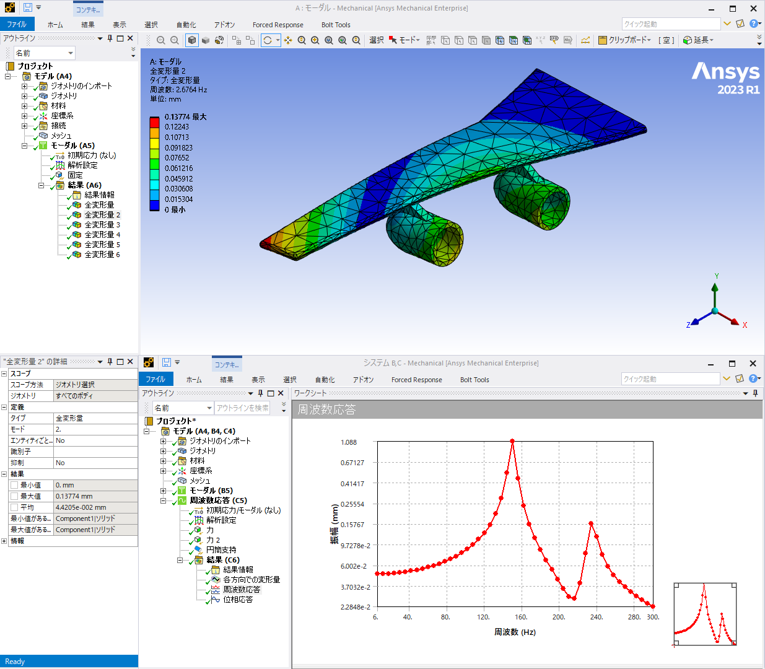This screenshot has height=669, width=765.
Task: Click the モード value 2. field
Action: (x=95, y=429)
